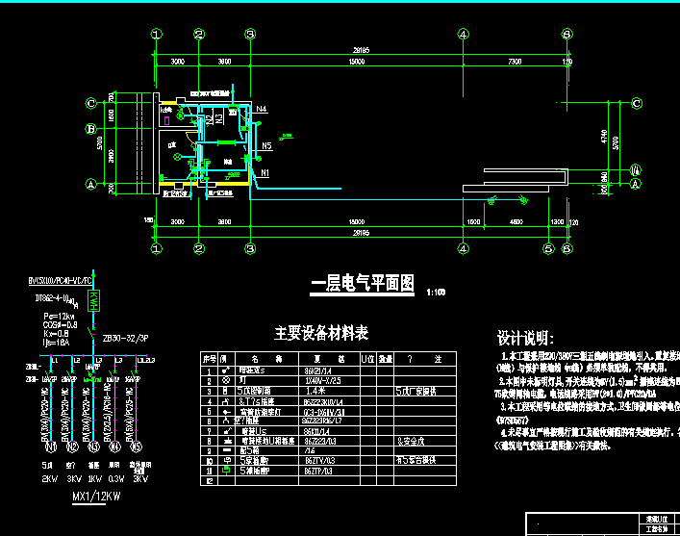Select the TV outlet symbol in row 10
Image resolution: width=680 pixels, height=536 pixels.
226,460
